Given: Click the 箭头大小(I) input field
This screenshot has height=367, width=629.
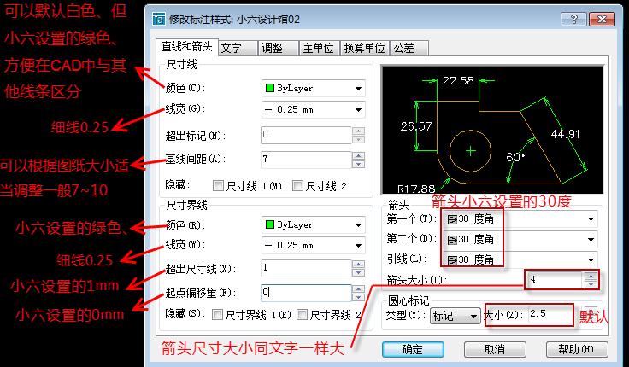Looking at the screenshot, I should click(x=555, y=280).
